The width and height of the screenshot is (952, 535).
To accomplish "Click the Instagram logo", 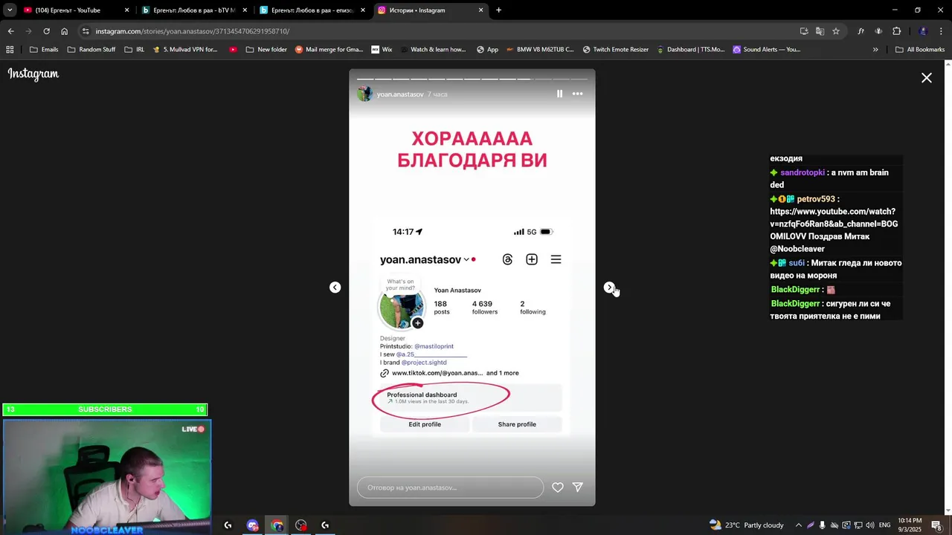I will [33, 74].
